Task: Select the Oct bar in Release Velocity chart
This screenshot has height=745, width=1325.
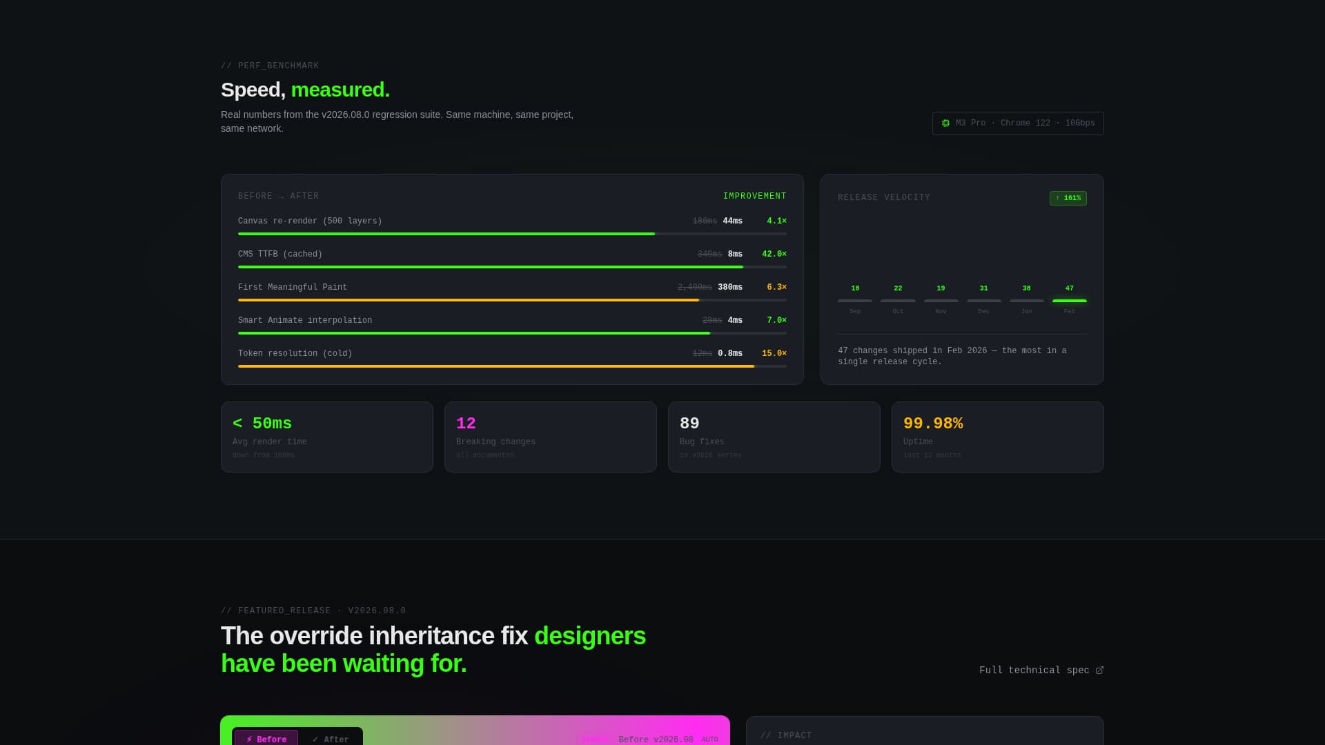Action: point(898,301)
